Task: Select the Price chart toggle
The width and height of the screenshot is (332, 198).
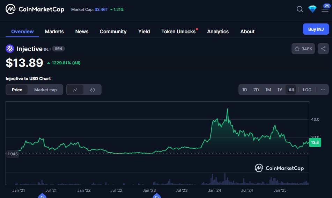Action: 17,90
